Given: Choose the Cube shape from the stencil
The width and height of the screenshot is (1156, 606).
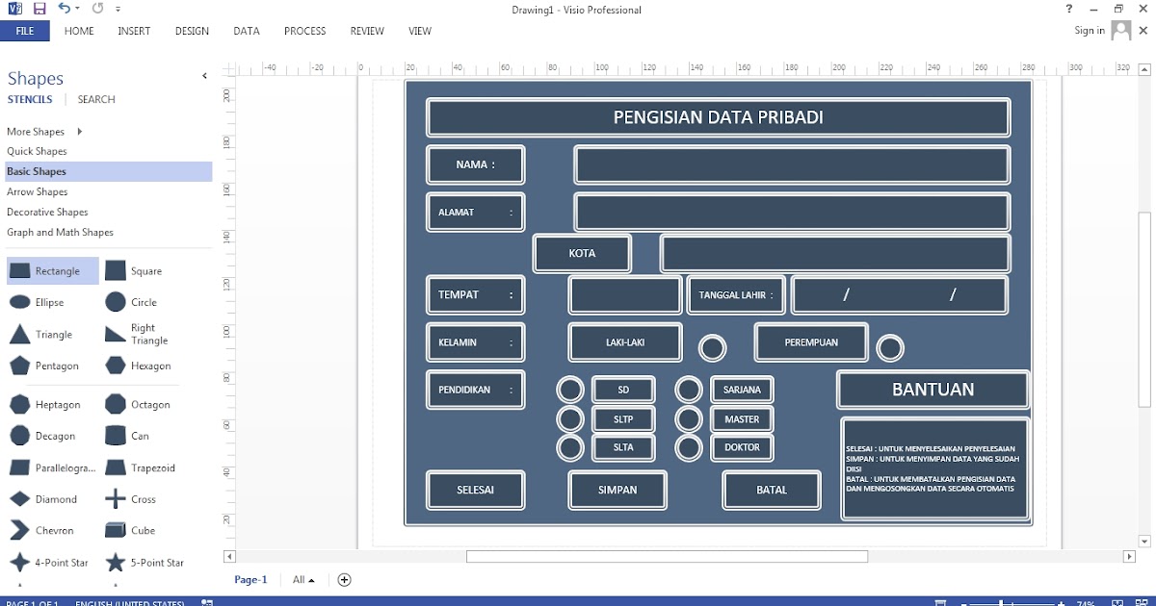Looking at the screenshot, I should point(117,530).
